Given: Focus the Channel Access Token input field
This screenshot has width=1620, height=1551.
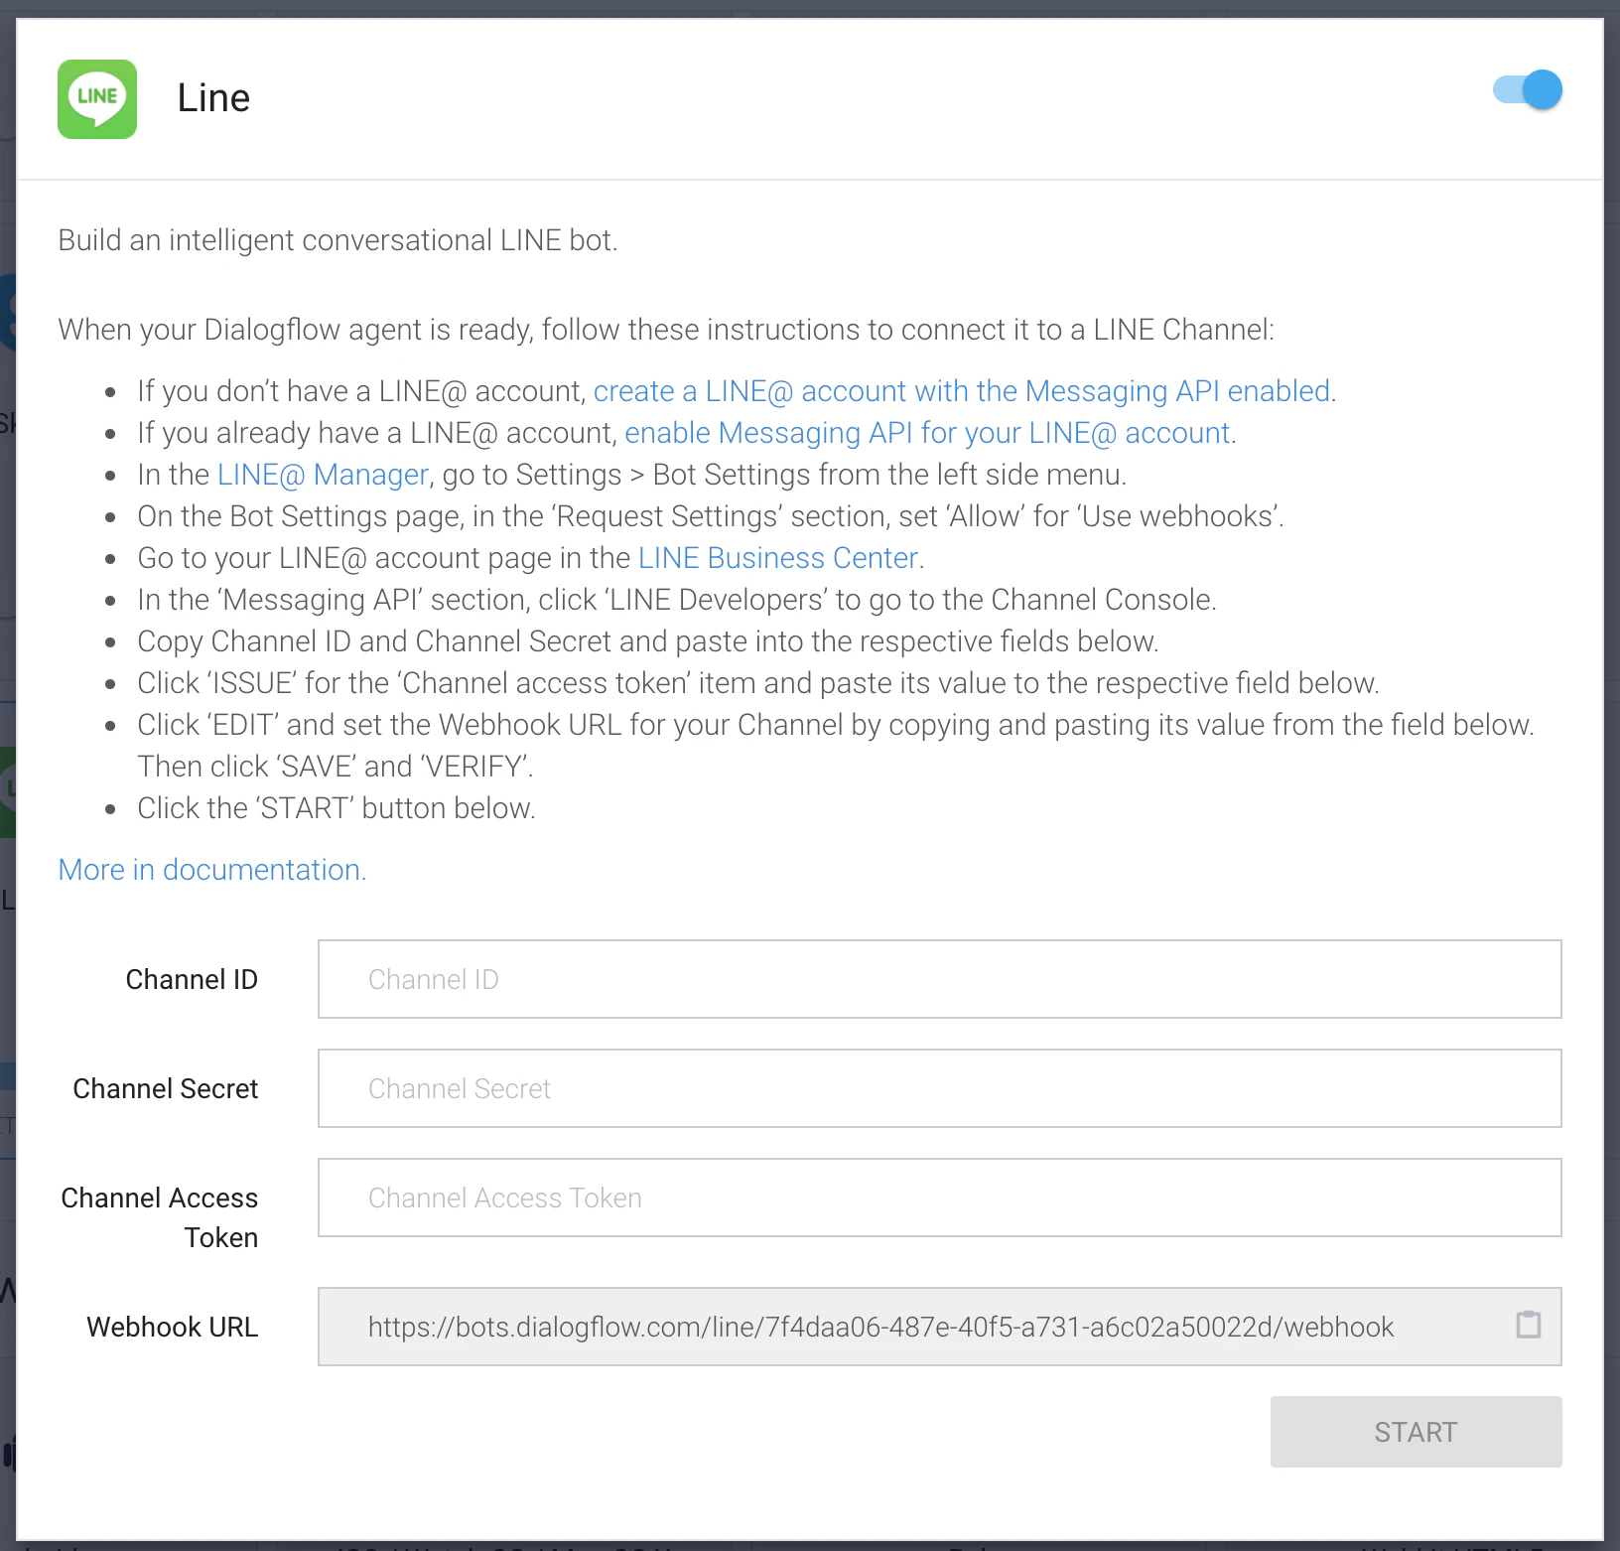Looking at the screenshot, I should (939, 1198).
